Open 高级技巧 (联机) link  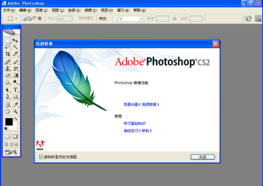(138, 131)
